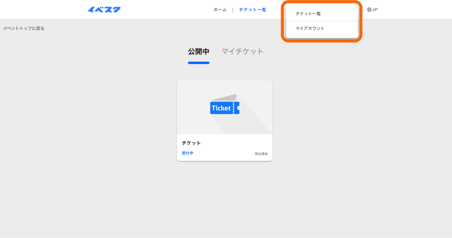Click the blue Ticket icon in the card
This screenshot has width=452, height=238.
pos(222,108)
